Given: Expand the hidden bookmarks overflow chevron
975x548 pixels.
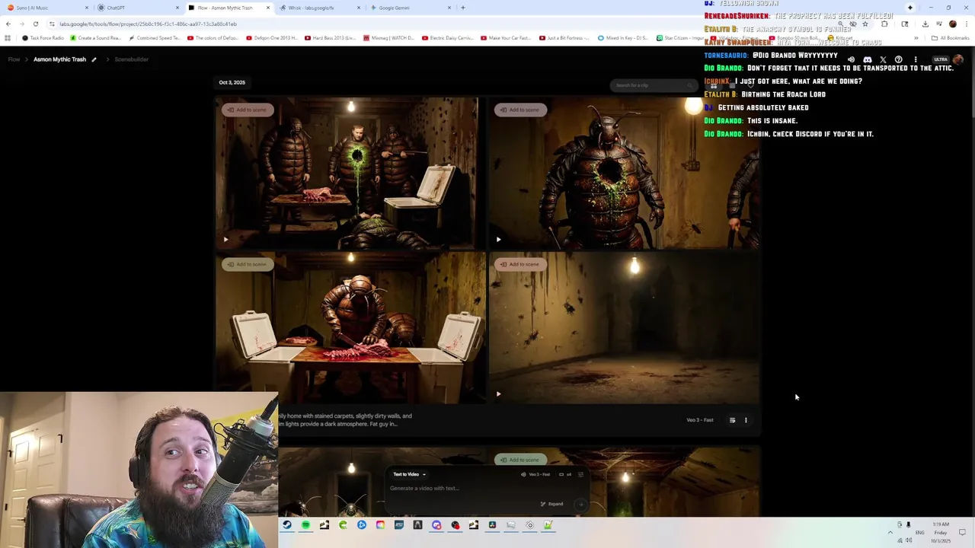Looking at the screenshot, I should click(916, 37).
